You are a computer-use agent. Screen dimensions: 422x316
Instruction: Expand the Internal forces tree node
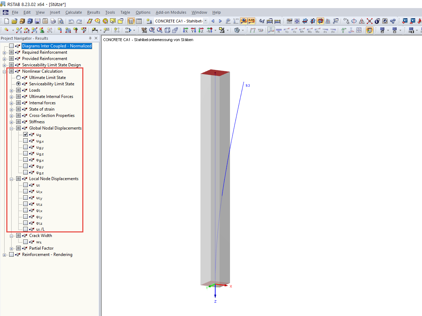pos(12,103)
